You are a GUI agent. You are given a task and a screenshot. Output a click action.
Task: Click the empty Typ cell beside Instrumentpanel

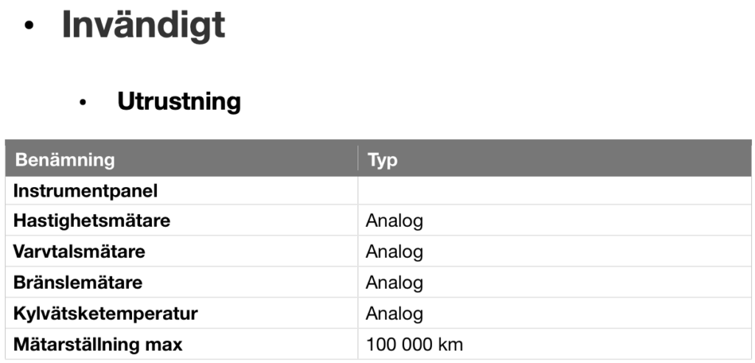click(x=554, y=191)
